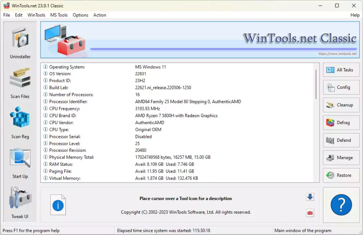
Task: Start the Cleanup tool
Action: click(x=341, y=105)
